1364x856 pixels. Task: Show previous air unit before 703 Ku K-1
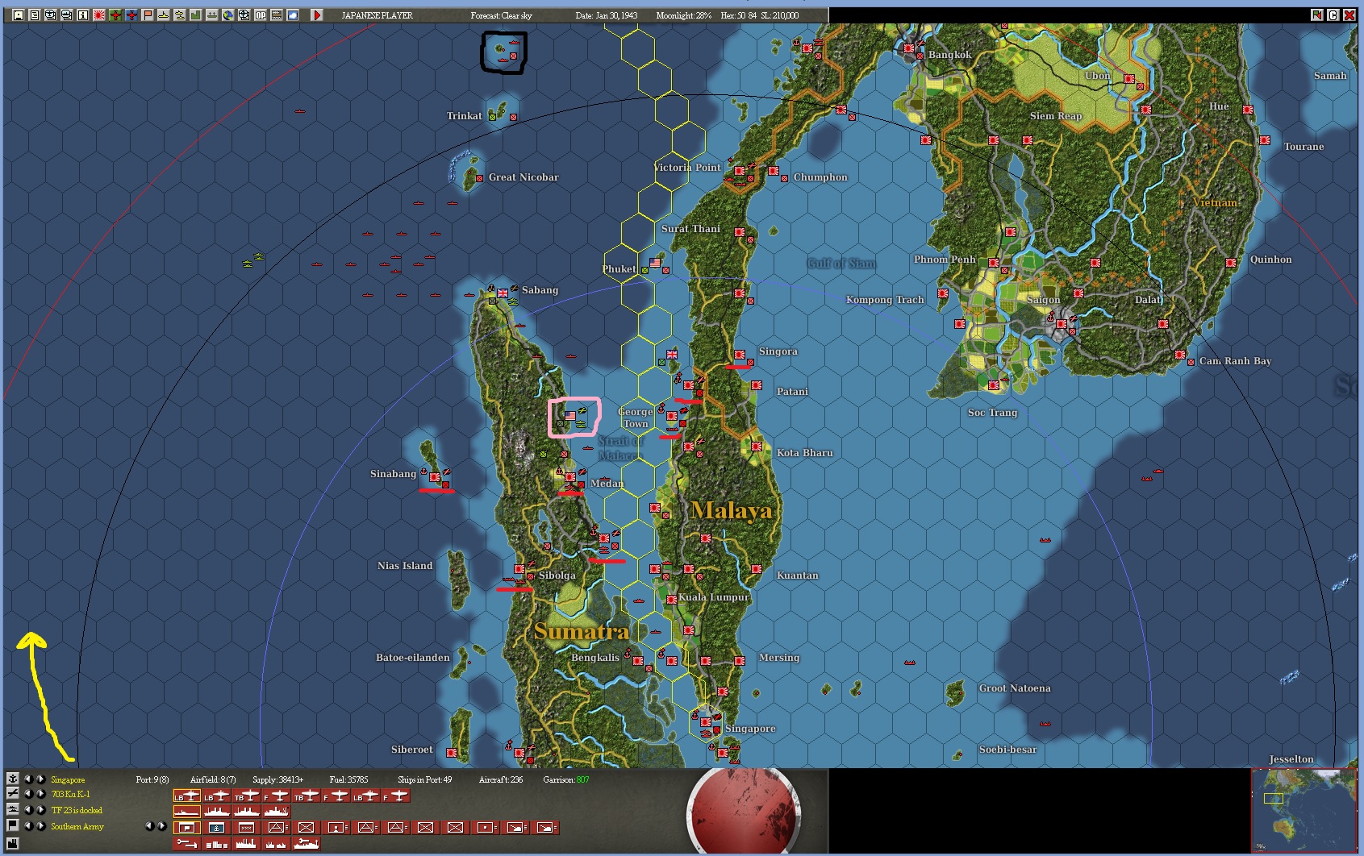point(28,794)
